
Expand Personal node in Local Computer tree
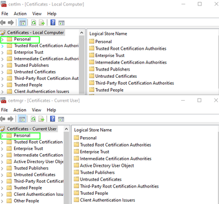(2, 39)
